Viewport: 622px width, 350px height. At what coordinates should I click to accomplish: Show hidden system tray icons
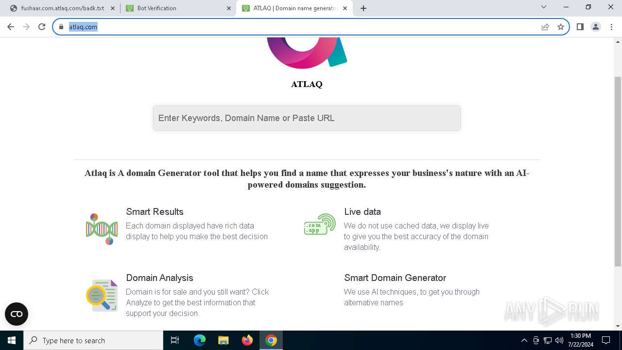coord(524,340)
